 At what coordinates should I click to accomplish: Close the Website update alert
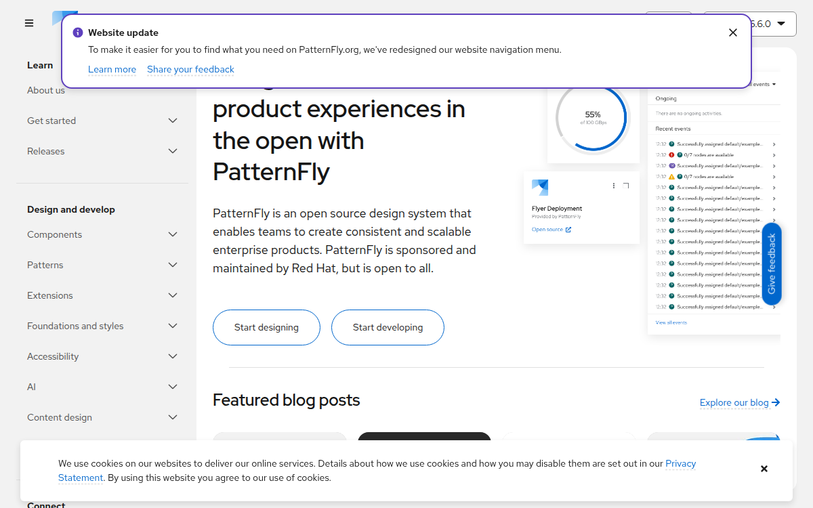tap(733, 33)
